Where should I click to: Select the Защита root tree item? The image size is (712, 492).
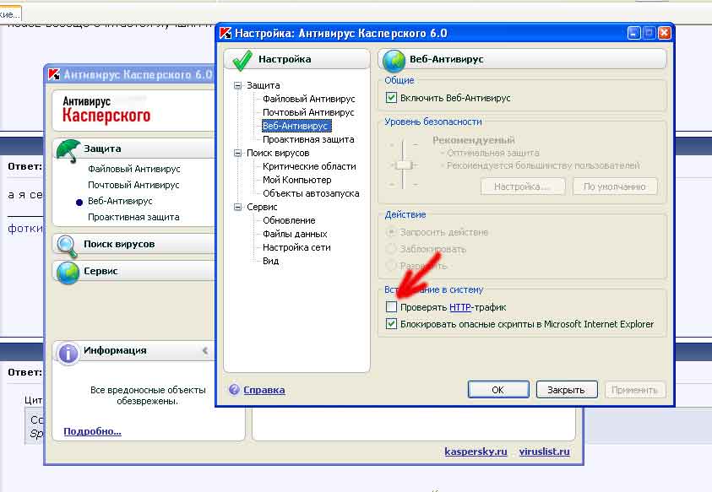(x=263, y=85)
